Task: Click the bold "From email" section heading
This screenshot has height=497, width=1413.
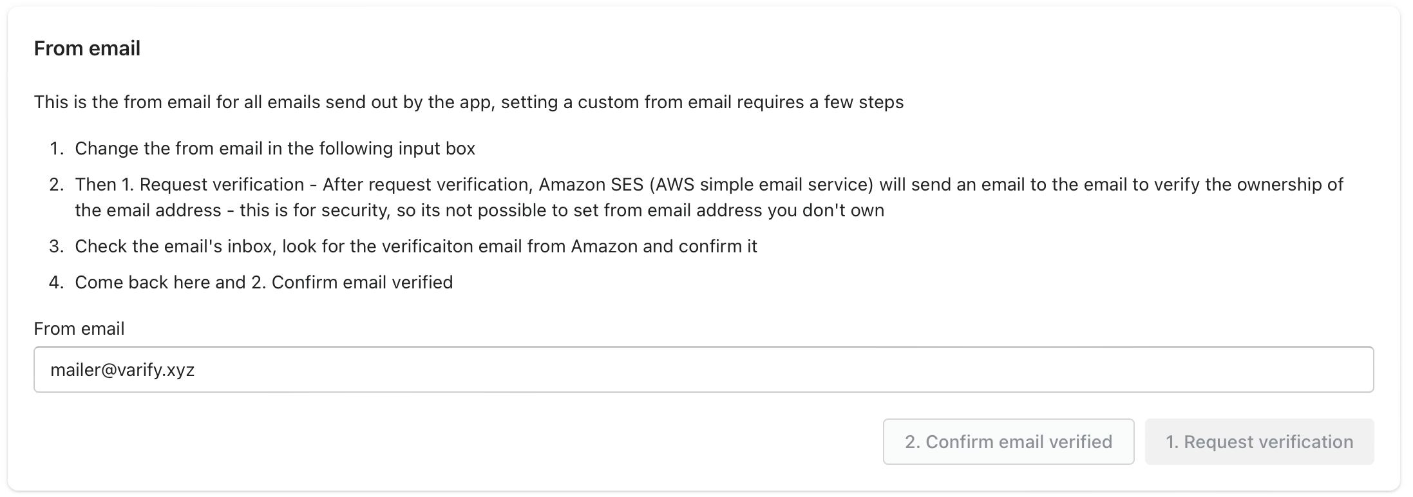Action: pyautogui.click(x=87, y=48)
